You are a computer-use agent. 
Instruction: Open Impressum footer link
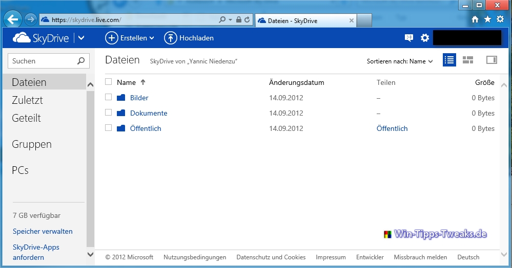pos(331,257)
